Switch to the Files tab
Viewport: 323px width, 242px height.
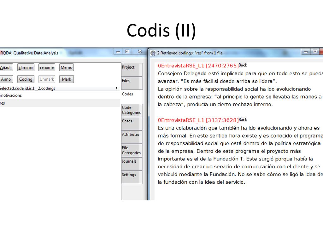132,83
